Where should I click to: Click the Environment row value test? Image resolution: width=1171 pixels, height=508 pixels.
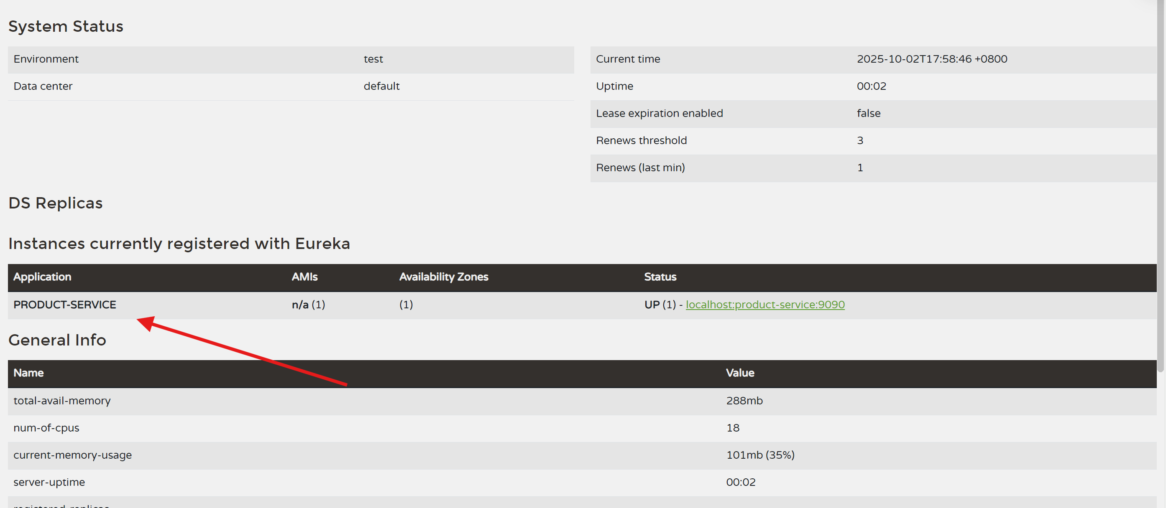(x=373, y=59)
